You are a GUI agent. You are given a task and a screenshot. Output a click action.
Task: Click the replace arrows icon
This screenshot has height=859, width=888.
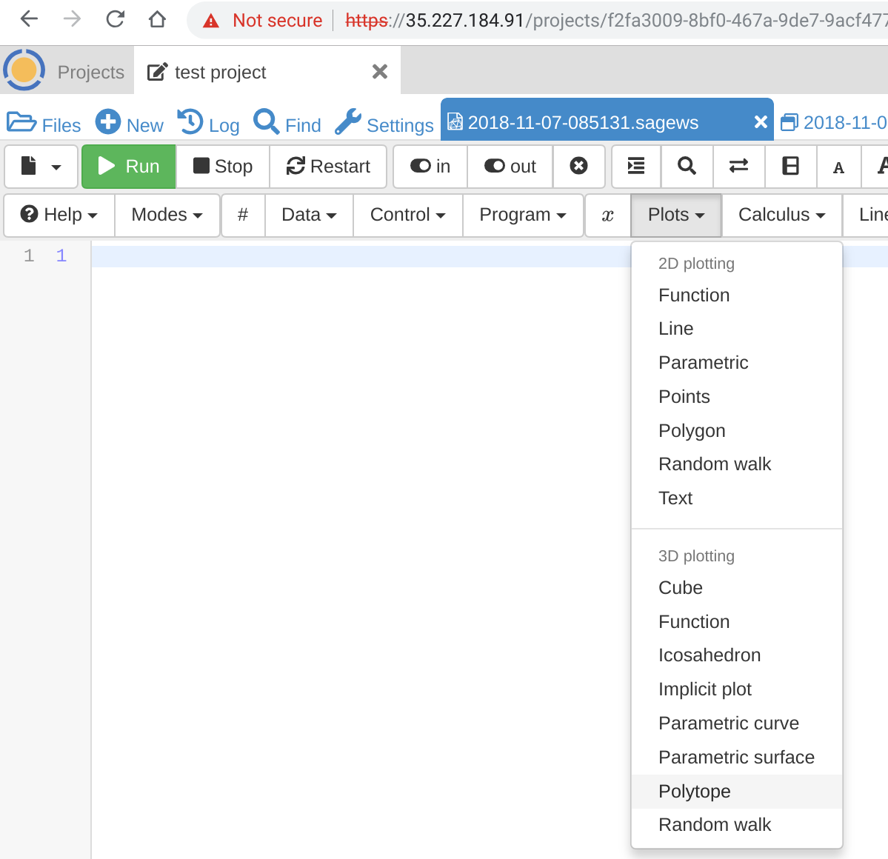pos(738,167)
